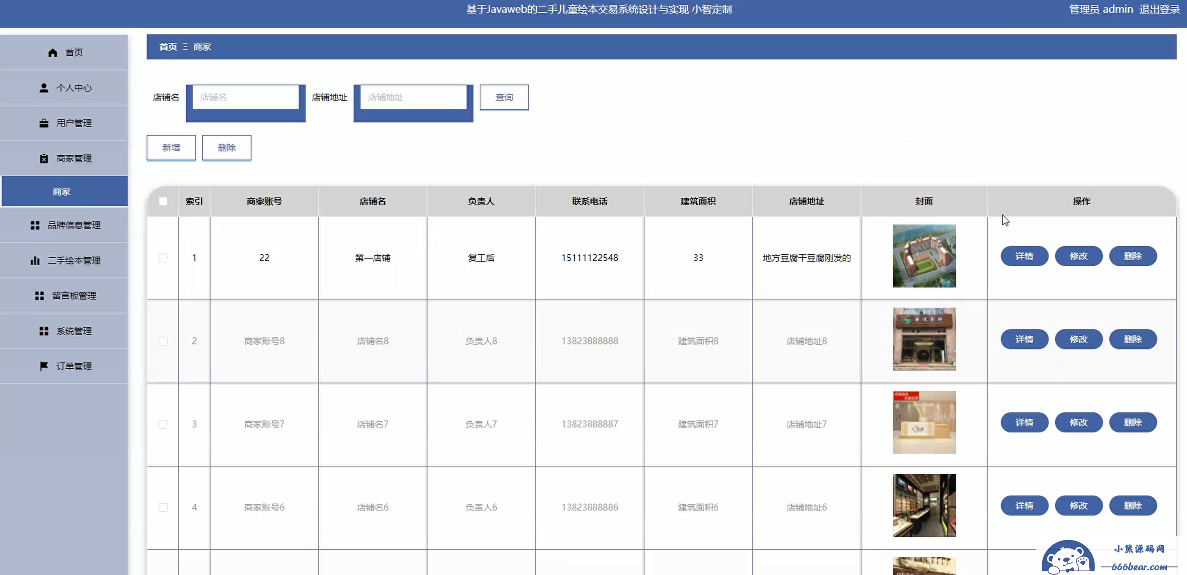Click the cover thumbnail of 第一店铺
1187x575 pixels.
click(924, 256)
